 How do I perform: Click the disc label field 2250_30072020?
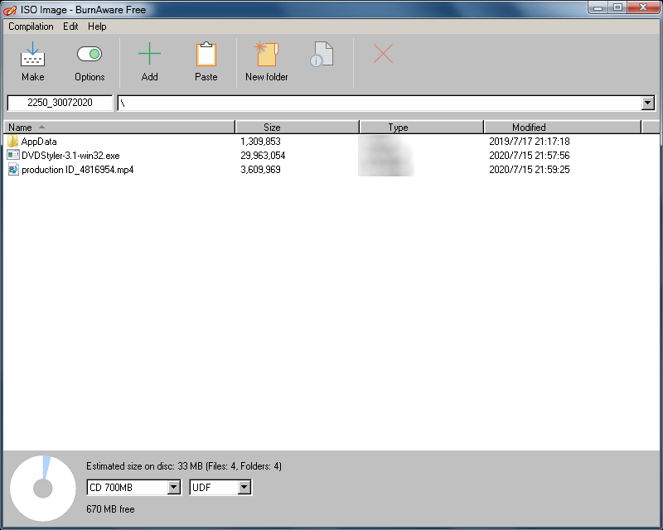click(x=60, y=103)
